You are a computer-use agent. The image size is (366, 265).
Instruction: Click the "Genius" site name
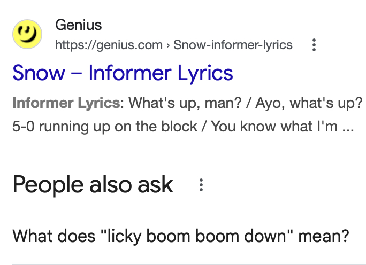tap(78, 25)
